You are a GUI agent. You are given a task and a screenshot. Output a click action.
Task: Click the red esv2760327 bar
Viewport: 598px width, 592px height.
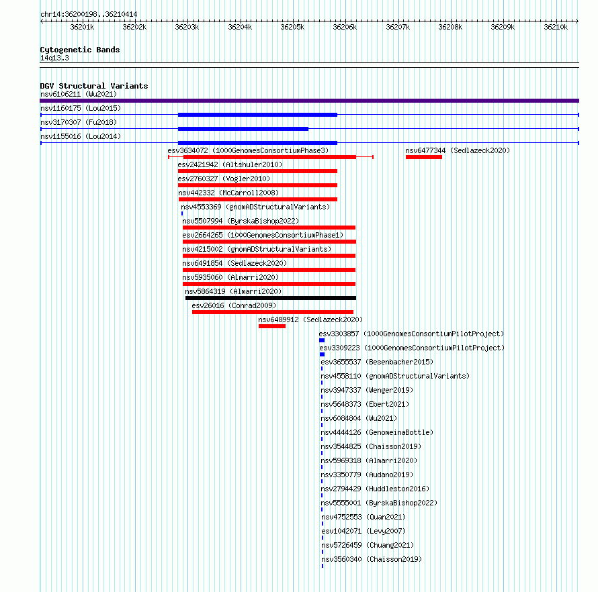click(257, 185)
